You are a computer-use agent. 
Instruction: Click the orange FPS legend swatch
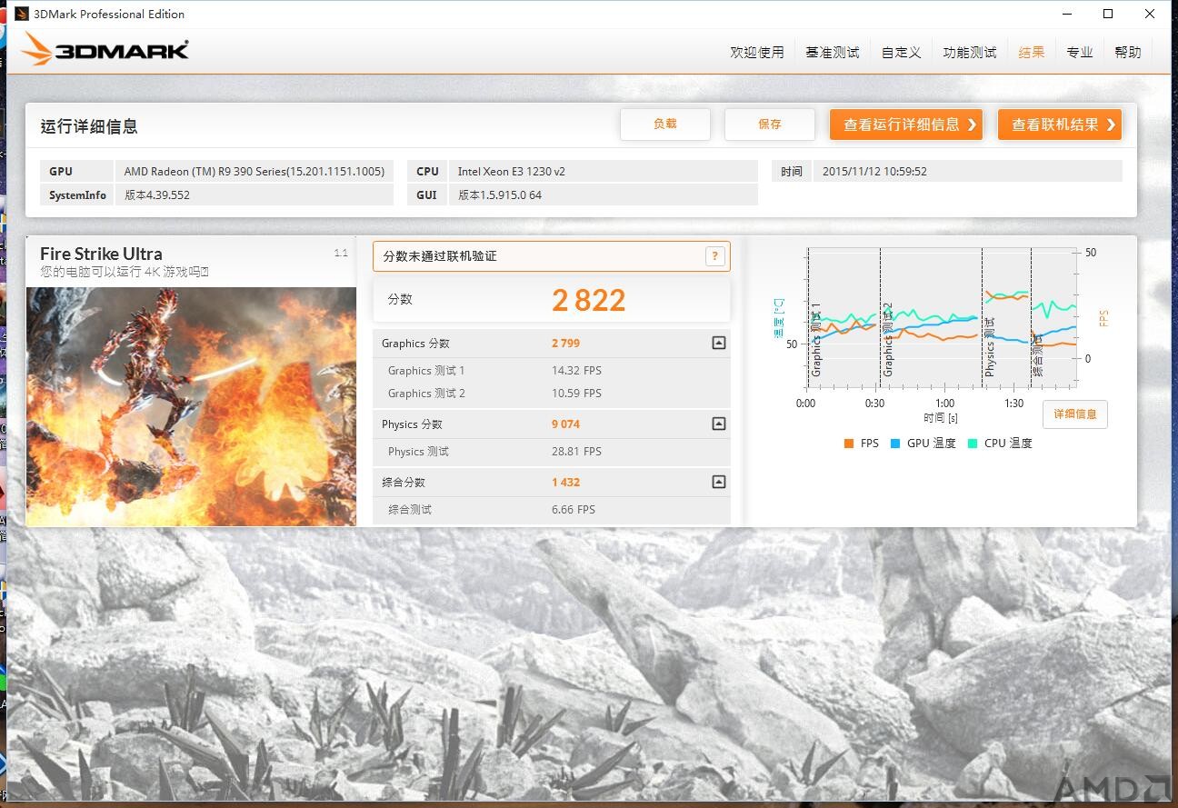(x=849, y=444)
